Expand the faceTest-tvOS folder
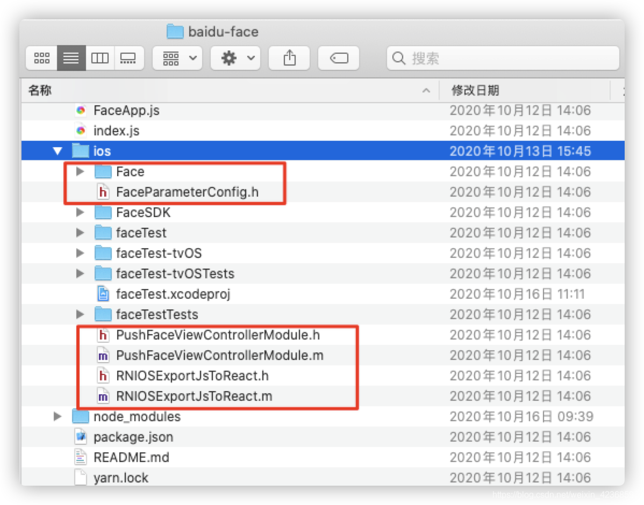Screen dimensions: 644x505 (x=80, y=253)
